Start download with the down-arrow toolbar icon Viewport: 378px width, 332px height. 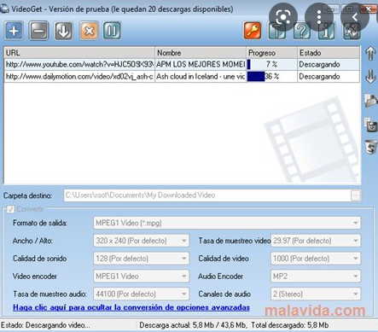coord(63,31)
